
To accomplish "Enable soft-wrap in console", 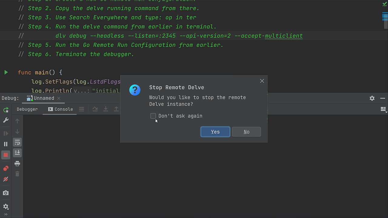I will (x=17, y=142).
